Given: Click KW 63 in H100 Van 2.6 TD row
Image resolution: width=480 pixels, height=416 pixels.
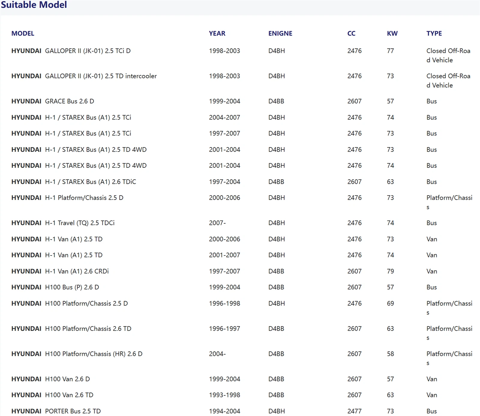Looking at the screenshot, I should [390, 395].
